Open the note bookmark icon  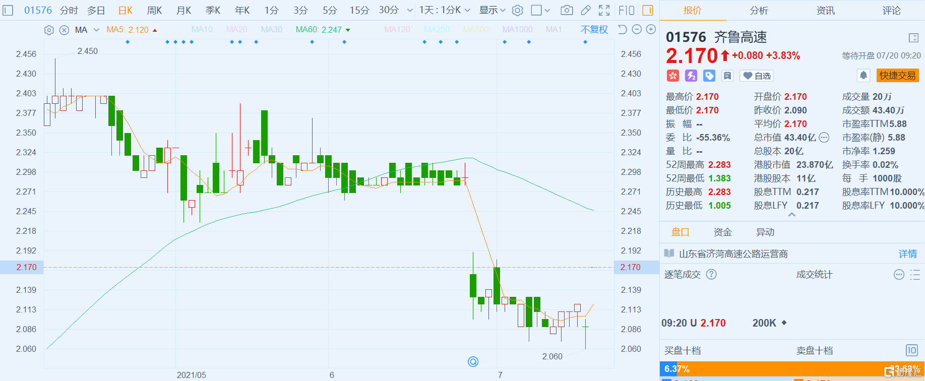(727, 76)
